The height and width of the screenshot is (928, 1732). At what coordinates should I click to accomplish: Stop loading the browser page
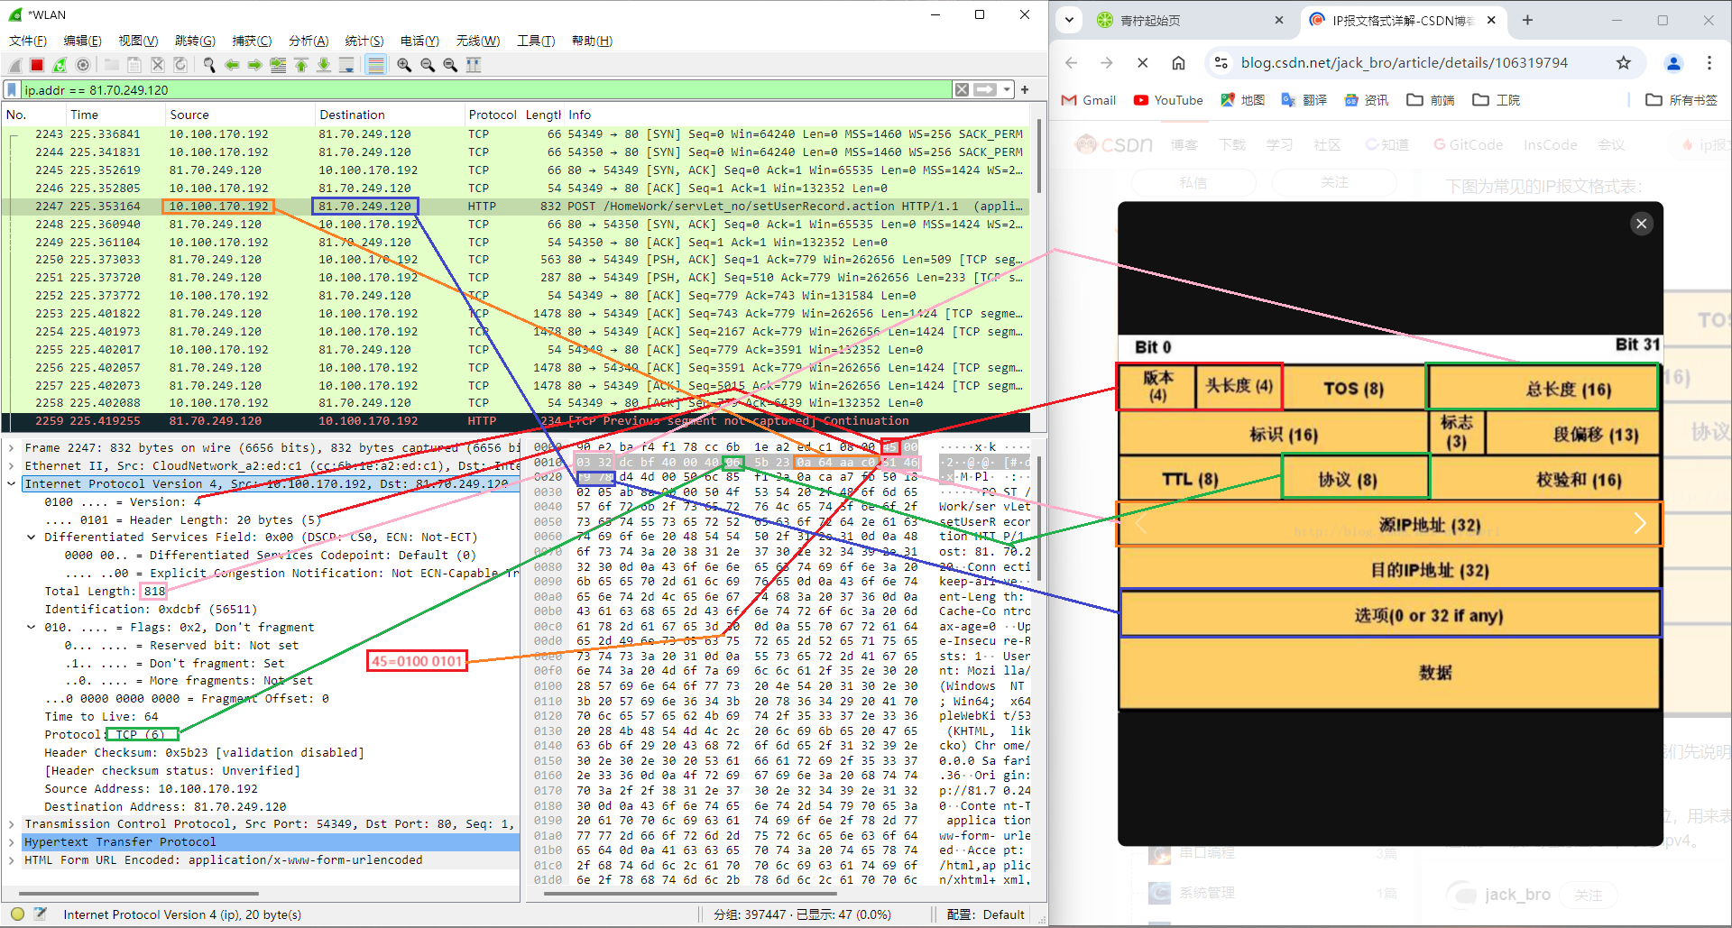1142,63
